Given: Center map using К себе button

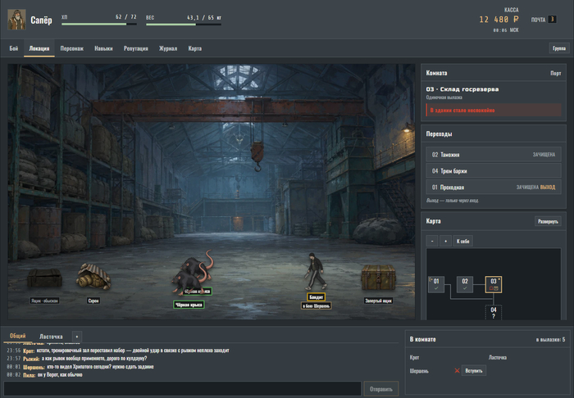Looking at the screenshot, I should (x=462, y=242).
